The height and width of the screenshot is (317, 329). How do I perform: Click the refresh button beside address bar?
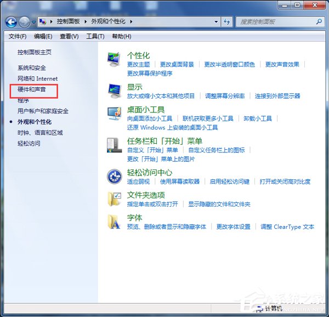(227, 21)
